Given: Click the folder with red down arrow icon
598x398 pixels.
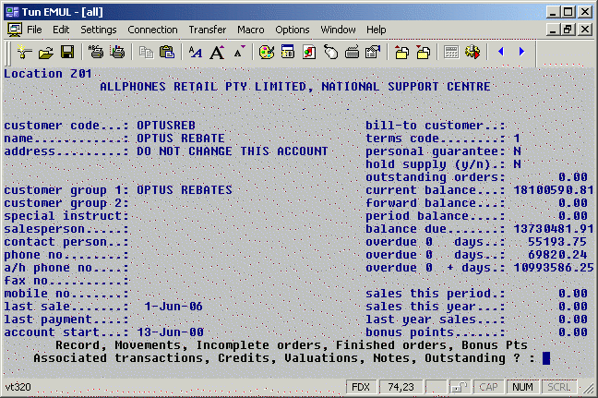Looking at the screenshot, I should [x=423, y=52].
